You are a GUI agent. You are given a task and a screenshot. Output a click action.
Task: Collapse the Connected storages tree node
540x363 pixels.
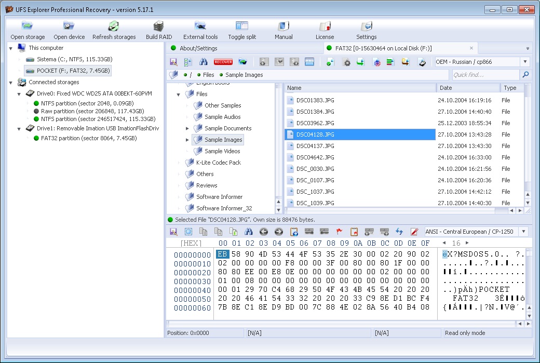[x=11, y=83]
